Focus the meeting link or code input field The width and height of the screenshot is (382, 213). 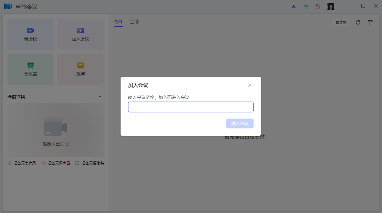(x=191, y=107)
